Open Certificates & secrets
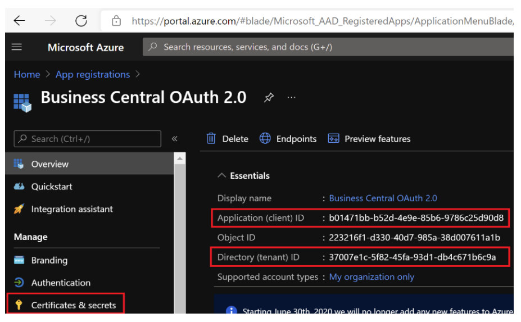521x322 pixels. tap(73, 305)
